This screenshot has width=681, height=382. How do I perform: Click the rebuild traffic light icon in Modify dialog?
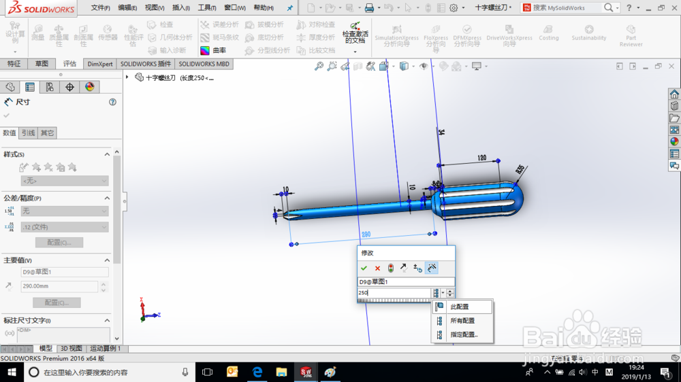click(391, 268)
